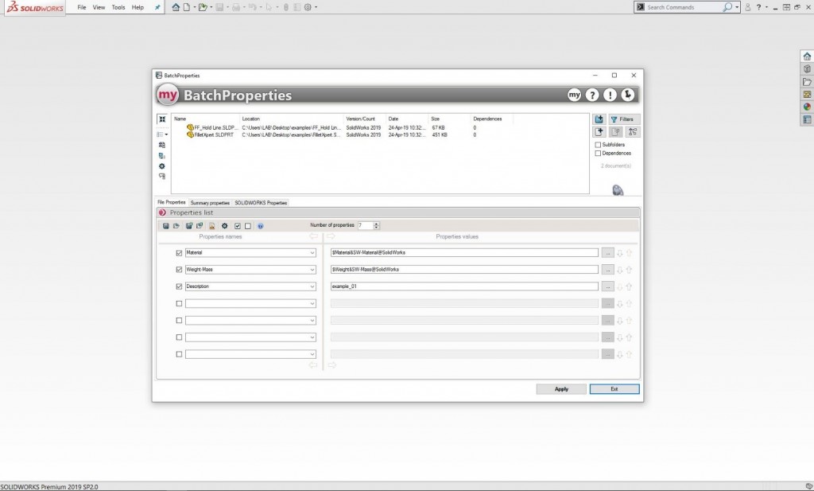Screen dimensions: 814x491
Task: Click the Number of properties spinner
Action: (x=376, y=225)
